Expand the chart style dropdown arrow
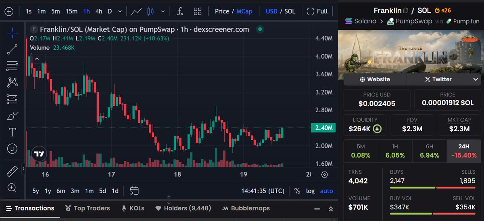Screen dimensions: 484x221 pos(162,11)
